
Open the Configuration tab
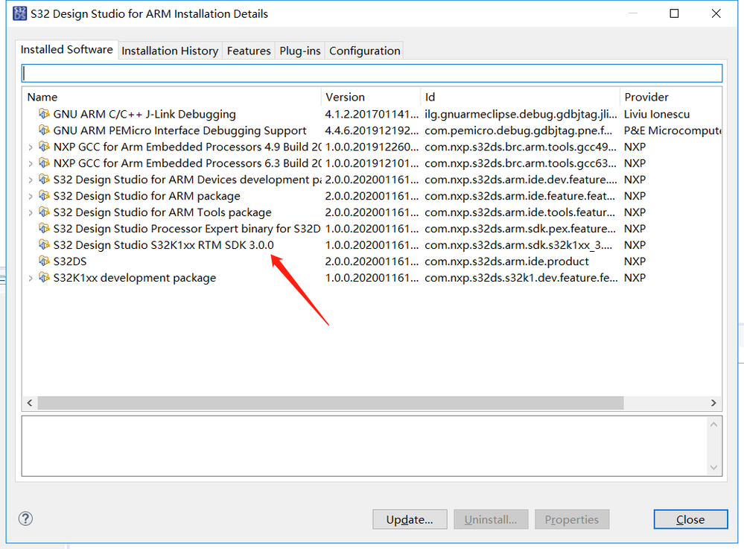[x=364, y=51]
